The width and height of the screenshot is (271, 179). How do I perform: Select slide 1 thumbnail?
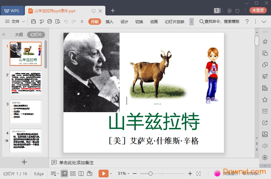pyautogui.click(x=25, y=54)
